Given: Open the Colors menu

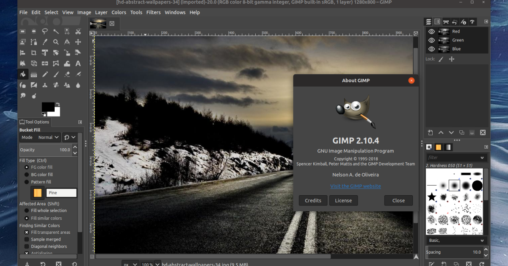Looking at the screenshot, I should click(119, 12).
